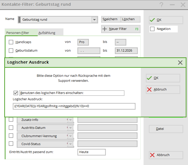The image size is (188, 165).
Task: Click the bottom Abbruch button
Action: (x=166, y=155)
